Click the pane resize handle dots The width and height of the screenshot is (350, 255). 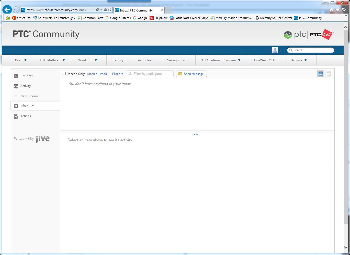click(x=196, y=134)
